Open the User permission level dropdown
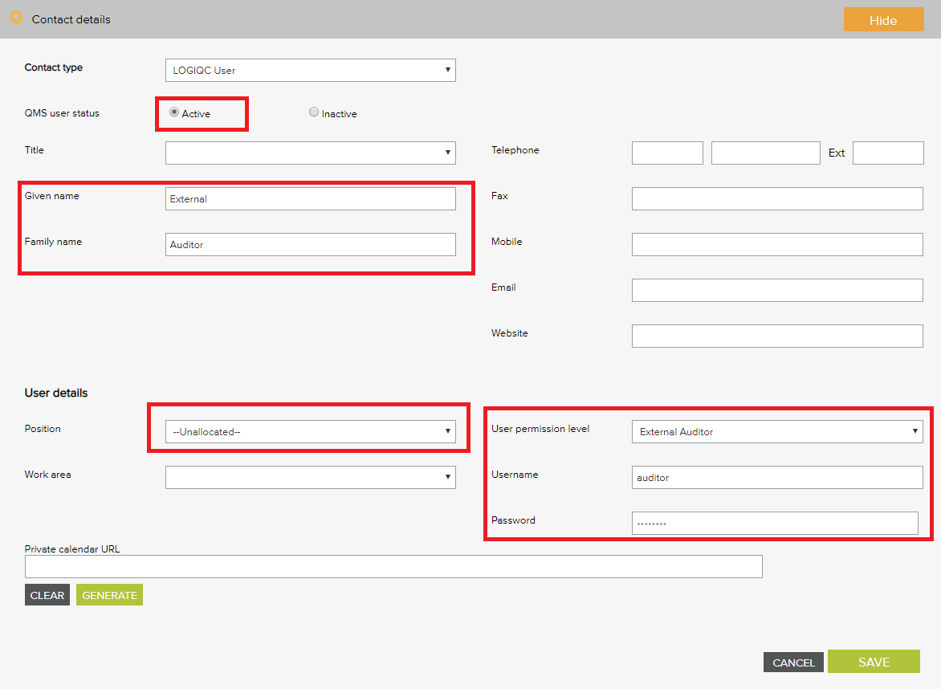Viewport: 941px width, 689px height. click(776, 431)
